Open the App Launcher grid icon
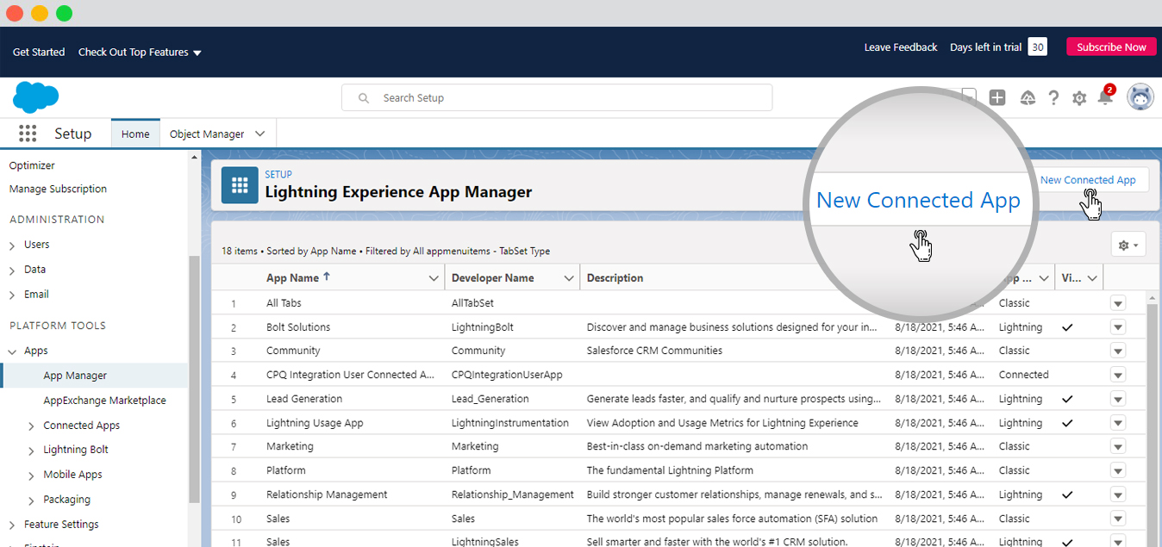The height and width of the screenshot is (547, 1162). coord(28,134)
